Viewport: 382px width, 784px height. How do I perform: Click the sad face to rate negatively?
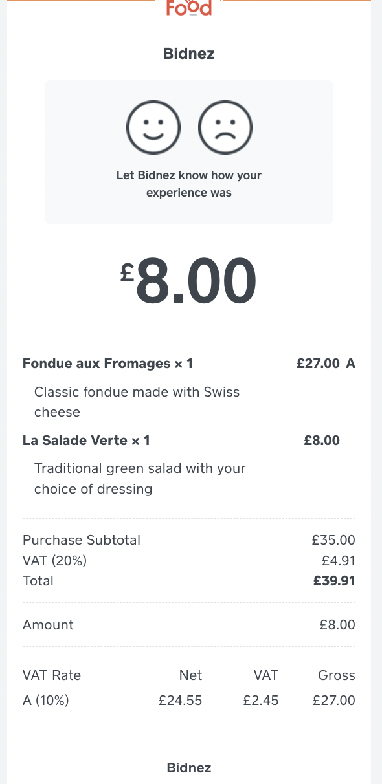(225, 127)
